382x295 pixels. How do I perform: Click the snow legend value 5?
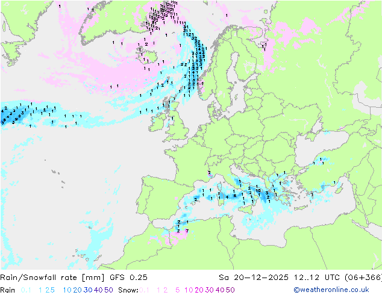pos(178,290)
